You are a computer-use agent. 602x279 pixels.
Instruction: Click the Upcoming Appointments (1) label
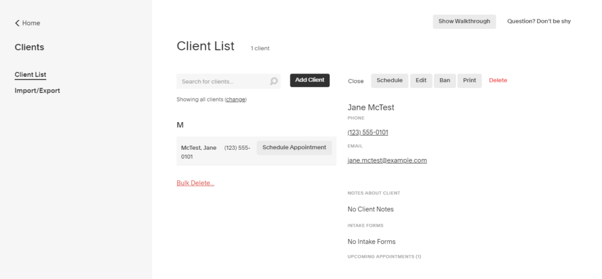click(384, 256)
